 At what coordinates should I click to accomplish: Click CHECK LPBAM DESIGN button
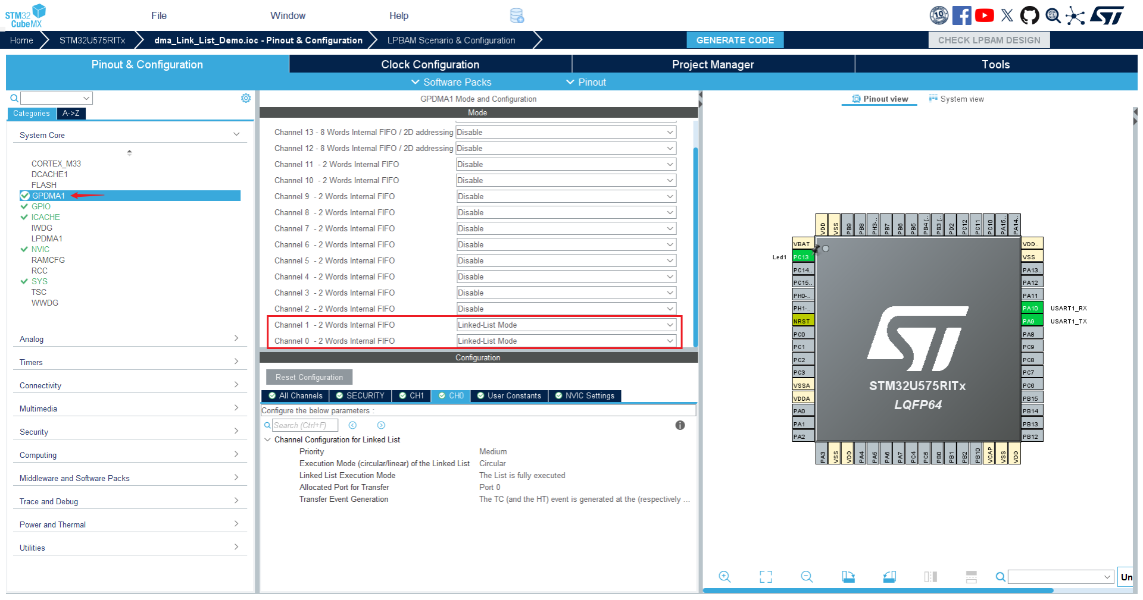pyautogui.click(x=989, y=40)
